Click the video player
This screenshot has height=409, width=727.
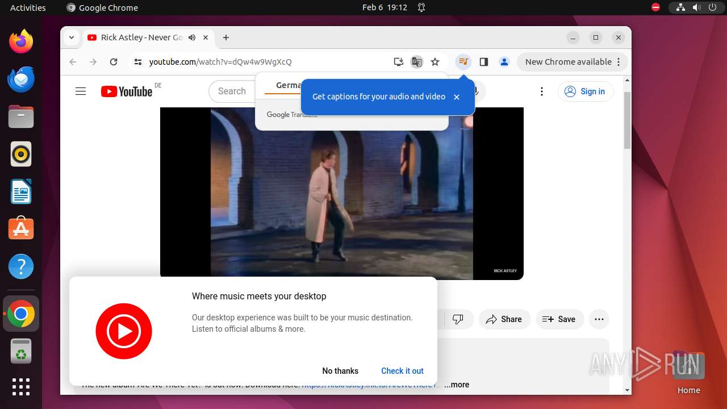tap(342, 193)
